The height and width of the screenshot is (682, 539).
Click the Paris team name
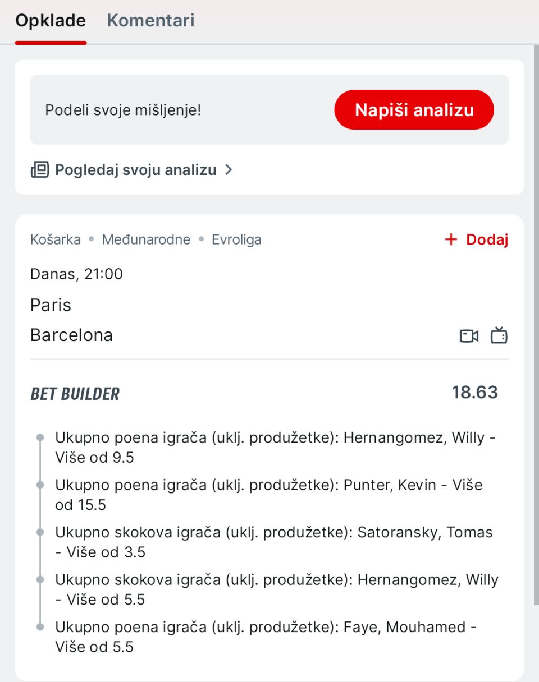[x=51, y=305]
